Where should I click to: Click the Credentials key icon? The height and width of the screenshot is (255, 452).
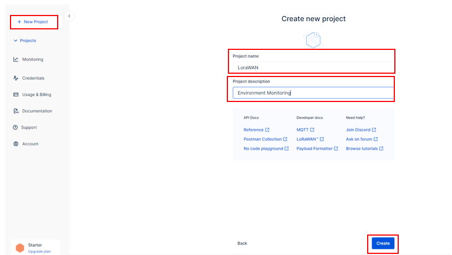coord(16,78)
